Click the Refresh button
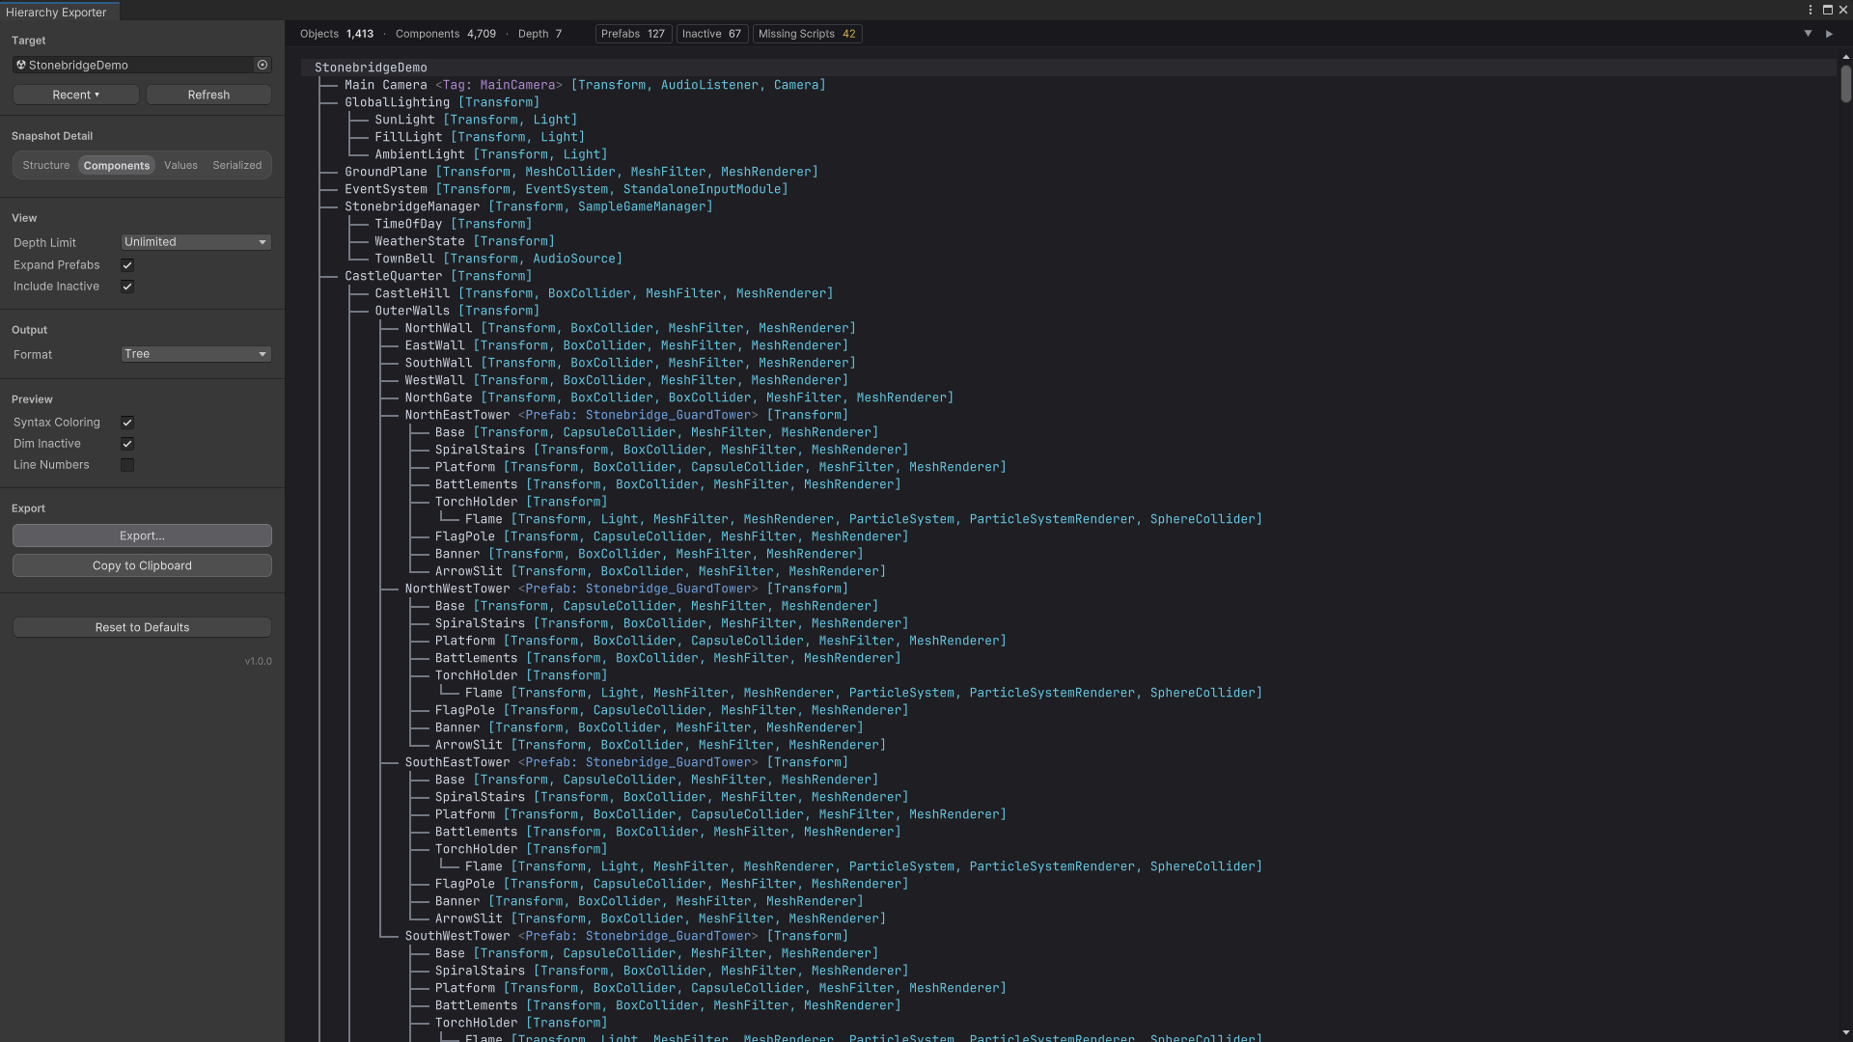The height and width of the screenshot is (1042, 1853). pos(208,95)
